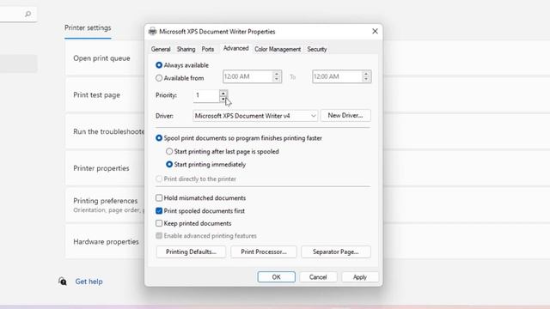This screenshot has width=550, height=309.
Task: Close the Document Writer Properties dialog
Action: (x=375, y=31)
